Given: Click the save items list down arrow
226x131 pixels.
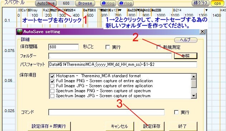Looking at the screenshot, I should 194,95.
